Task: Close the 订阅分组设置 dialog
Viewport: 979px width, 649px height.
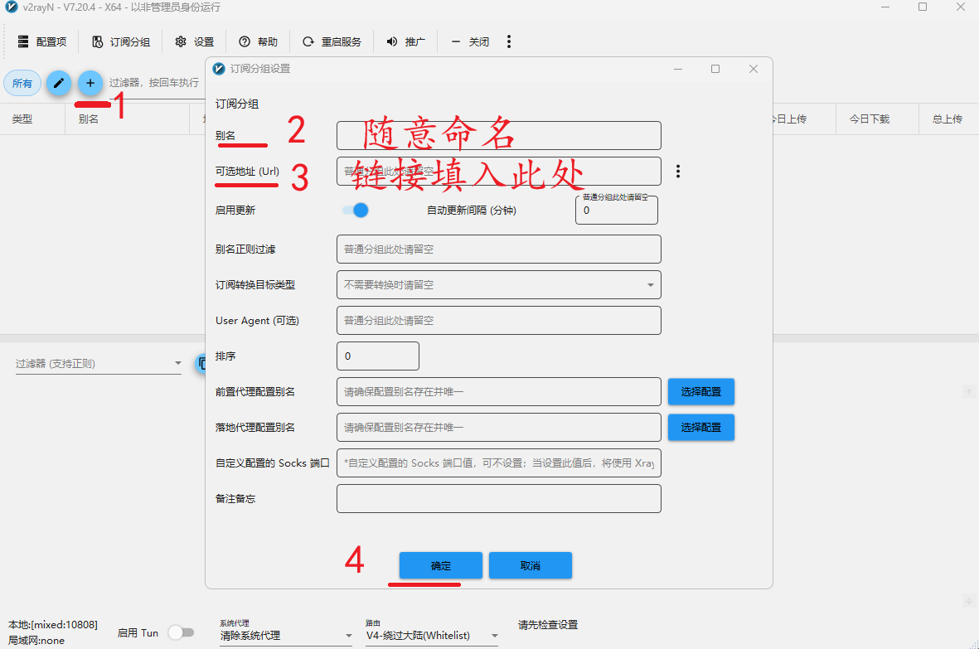Action: pyautogui.click(x=754, y=69)
